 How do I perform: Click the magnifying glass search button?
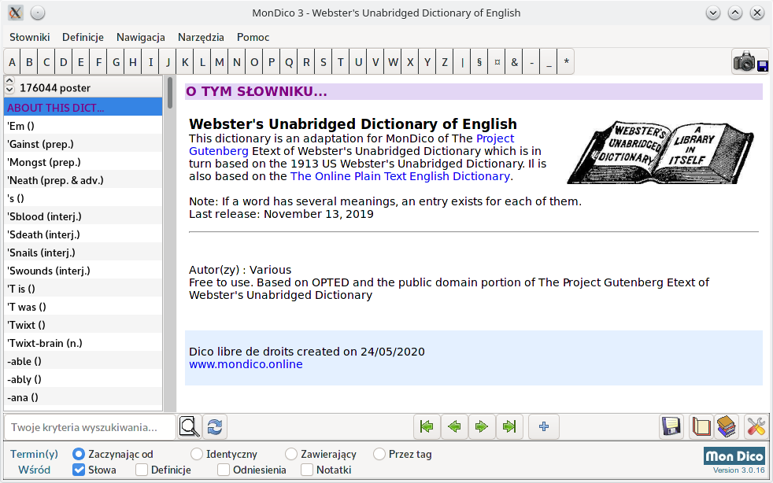coord(189,427)
